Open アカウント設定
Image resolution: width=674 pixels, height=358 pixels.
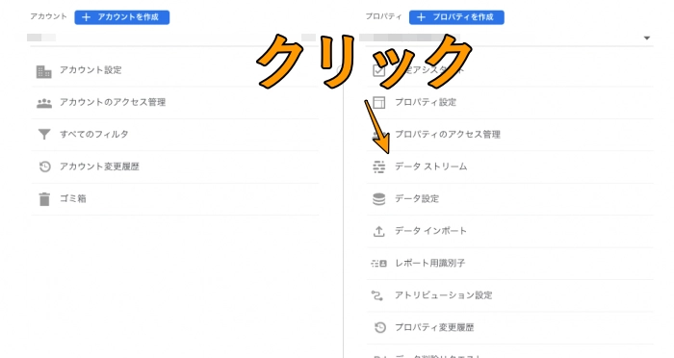tap(91, 70)
